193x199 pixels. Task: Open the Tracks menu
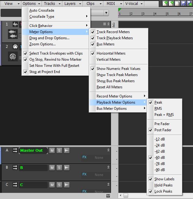coord(50,4)
